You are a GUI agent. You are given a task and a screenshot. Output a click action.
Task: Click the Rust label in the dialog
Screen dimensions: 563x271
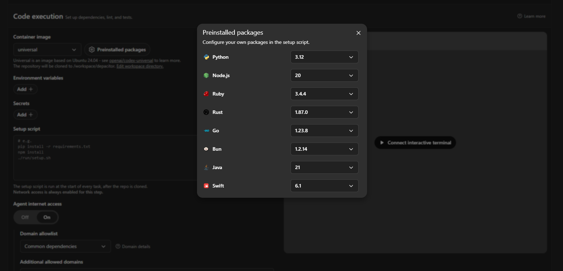[x=218, y=112]
